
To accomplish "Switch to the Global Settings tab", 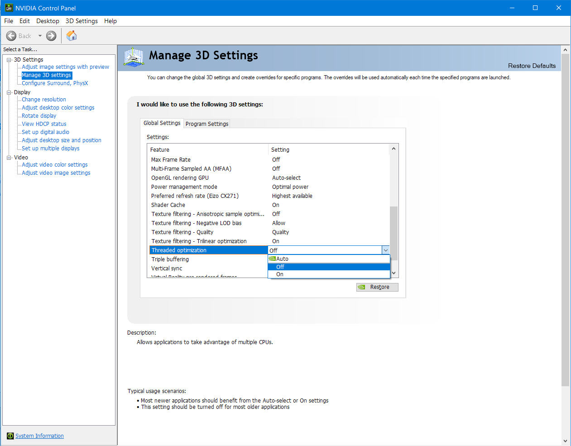I will 162,123.
